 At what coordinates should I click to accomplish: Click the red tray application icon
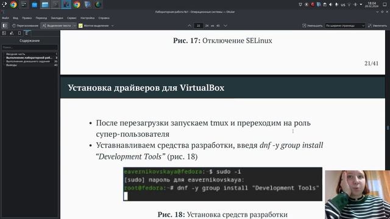[313, 4]
